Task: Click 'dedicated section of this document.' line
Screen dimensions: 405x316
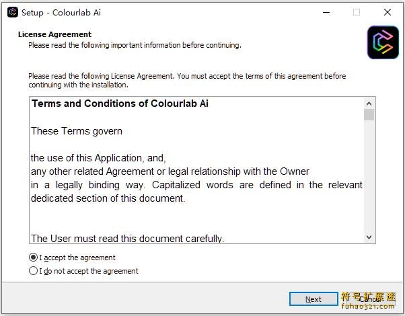Action: (x=108, y=198)
